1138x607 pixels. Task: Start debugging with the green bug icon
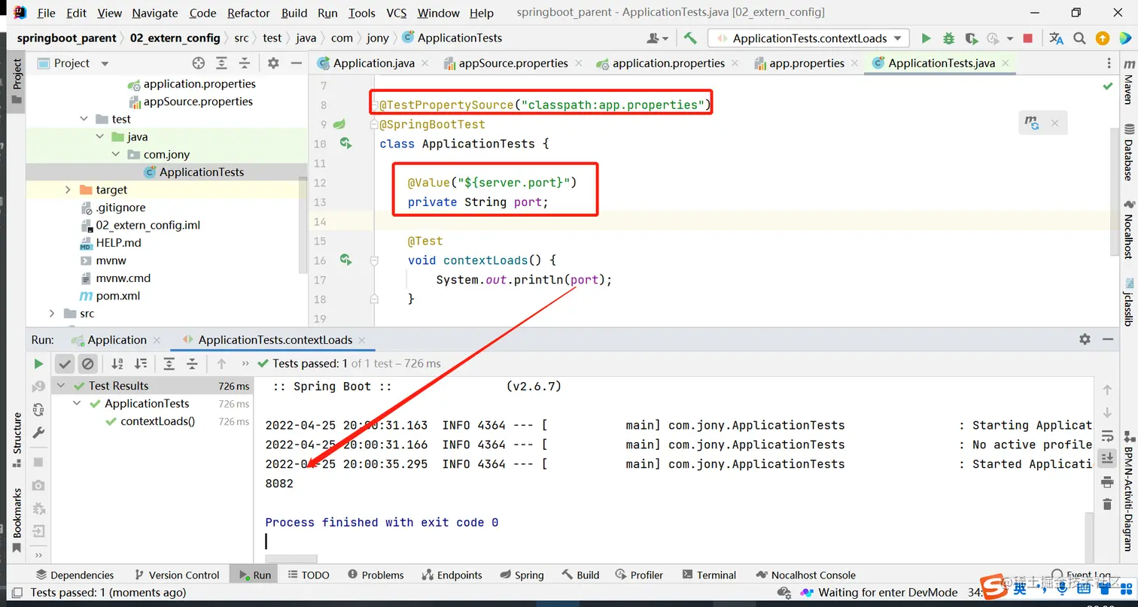[x=949, y=38]
